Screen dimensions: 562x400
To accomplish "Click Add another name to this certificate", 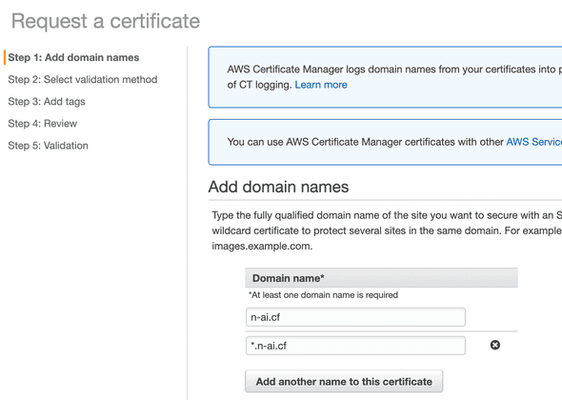I will (x=344, y=381).
